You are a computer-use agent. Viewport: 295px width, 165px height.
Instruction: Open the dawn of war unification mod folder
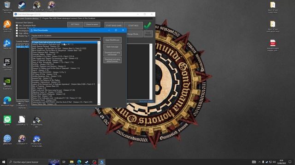coord(273,27)
